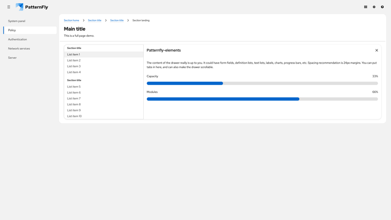Select Policy in the sidebar navigation
The width and height of the screenshot is (391, 220).
tap(12, 30)
